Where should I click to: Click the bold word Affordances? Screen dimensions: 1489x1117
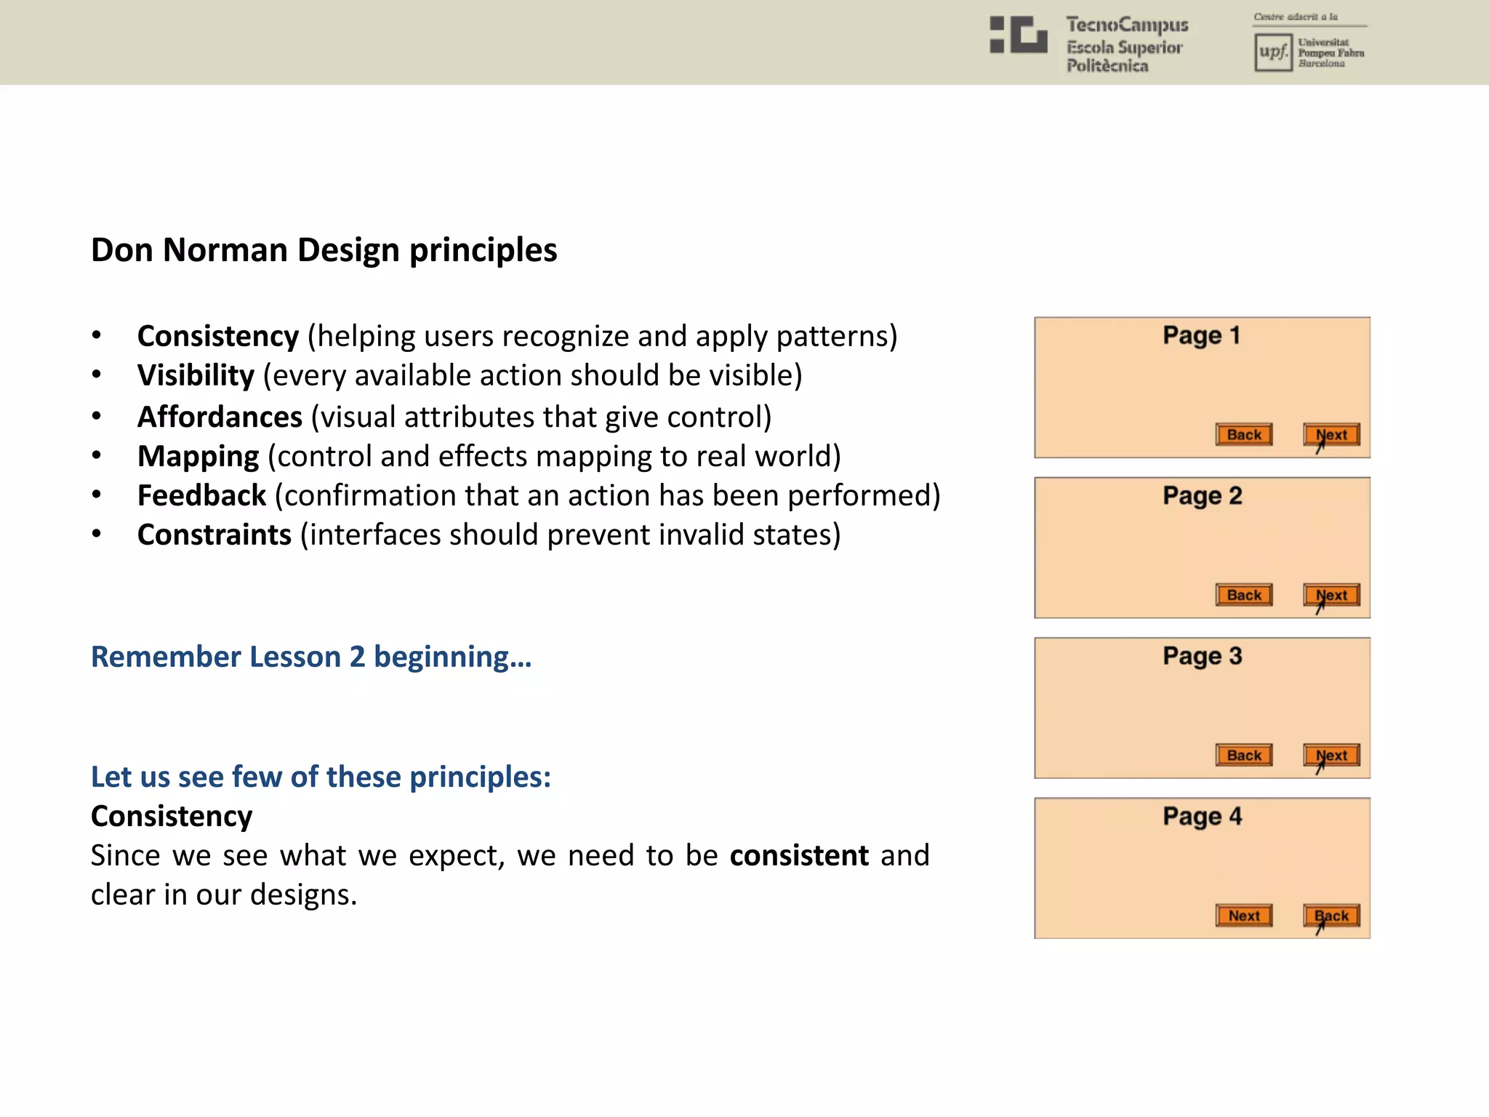220,417
